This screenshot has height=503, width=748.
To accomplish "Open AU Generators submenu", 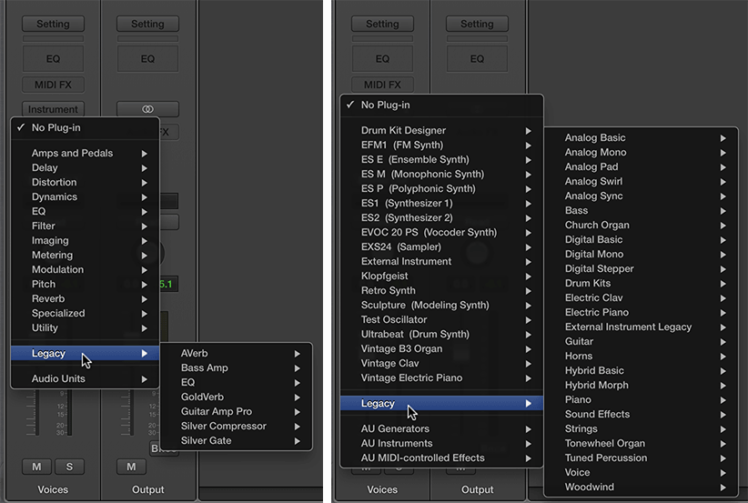I will pos(441,429).
